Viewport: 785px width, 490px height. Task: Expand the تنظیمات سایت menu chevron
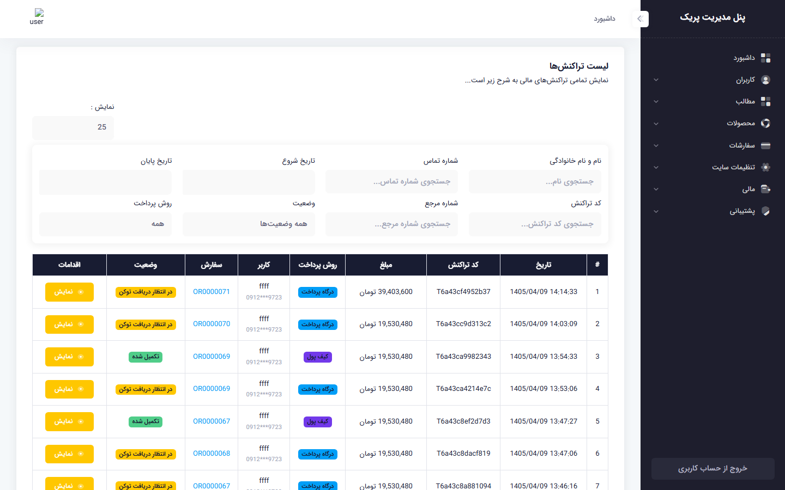click(656, 167)
